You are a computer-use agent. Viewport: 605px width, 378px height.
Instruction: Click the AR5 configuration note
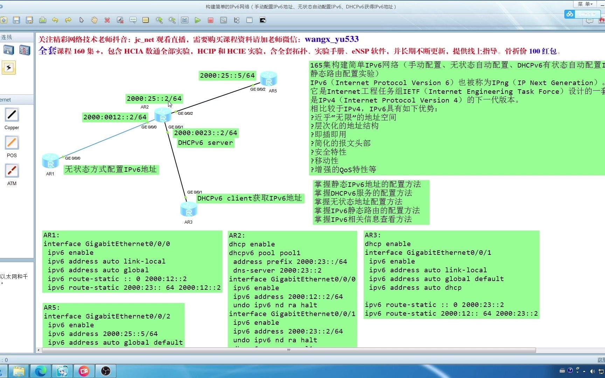pyautogui.click(x=113, y=325)
